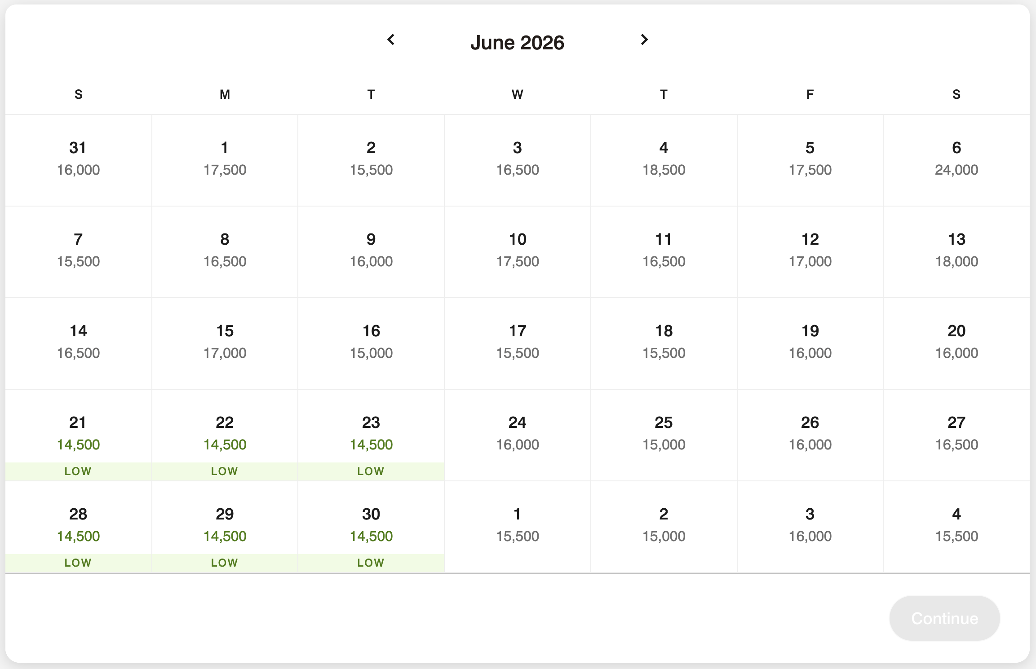Viewport: 1036px width, 669px height.
Task: Select June 6 priced 24,000
Action: (x=956, y=159)
